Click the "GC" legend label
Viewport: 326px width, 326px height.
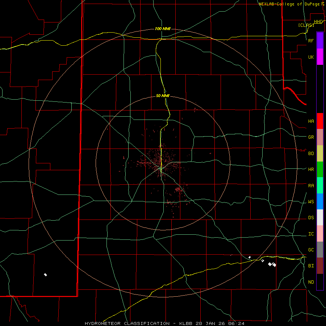click(311, 250)
